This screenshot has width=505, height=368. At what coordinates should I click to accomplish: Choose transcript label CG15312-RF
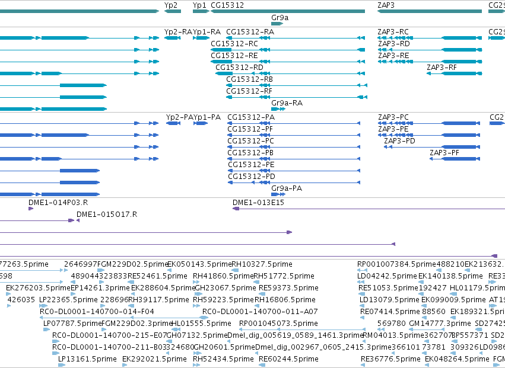[x=249, y=91]
